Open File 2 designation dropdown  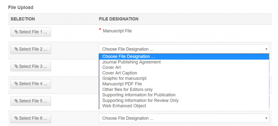coord(184,49)
